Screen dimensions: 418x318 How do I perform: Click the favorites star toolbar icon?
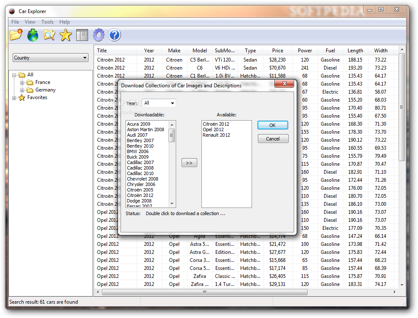(66, 35)
